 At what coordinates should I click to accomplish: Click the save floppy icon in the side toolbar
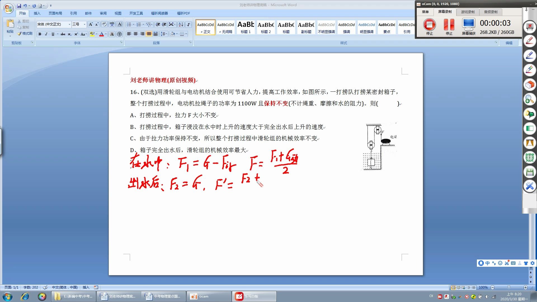(x=529, y=172)
